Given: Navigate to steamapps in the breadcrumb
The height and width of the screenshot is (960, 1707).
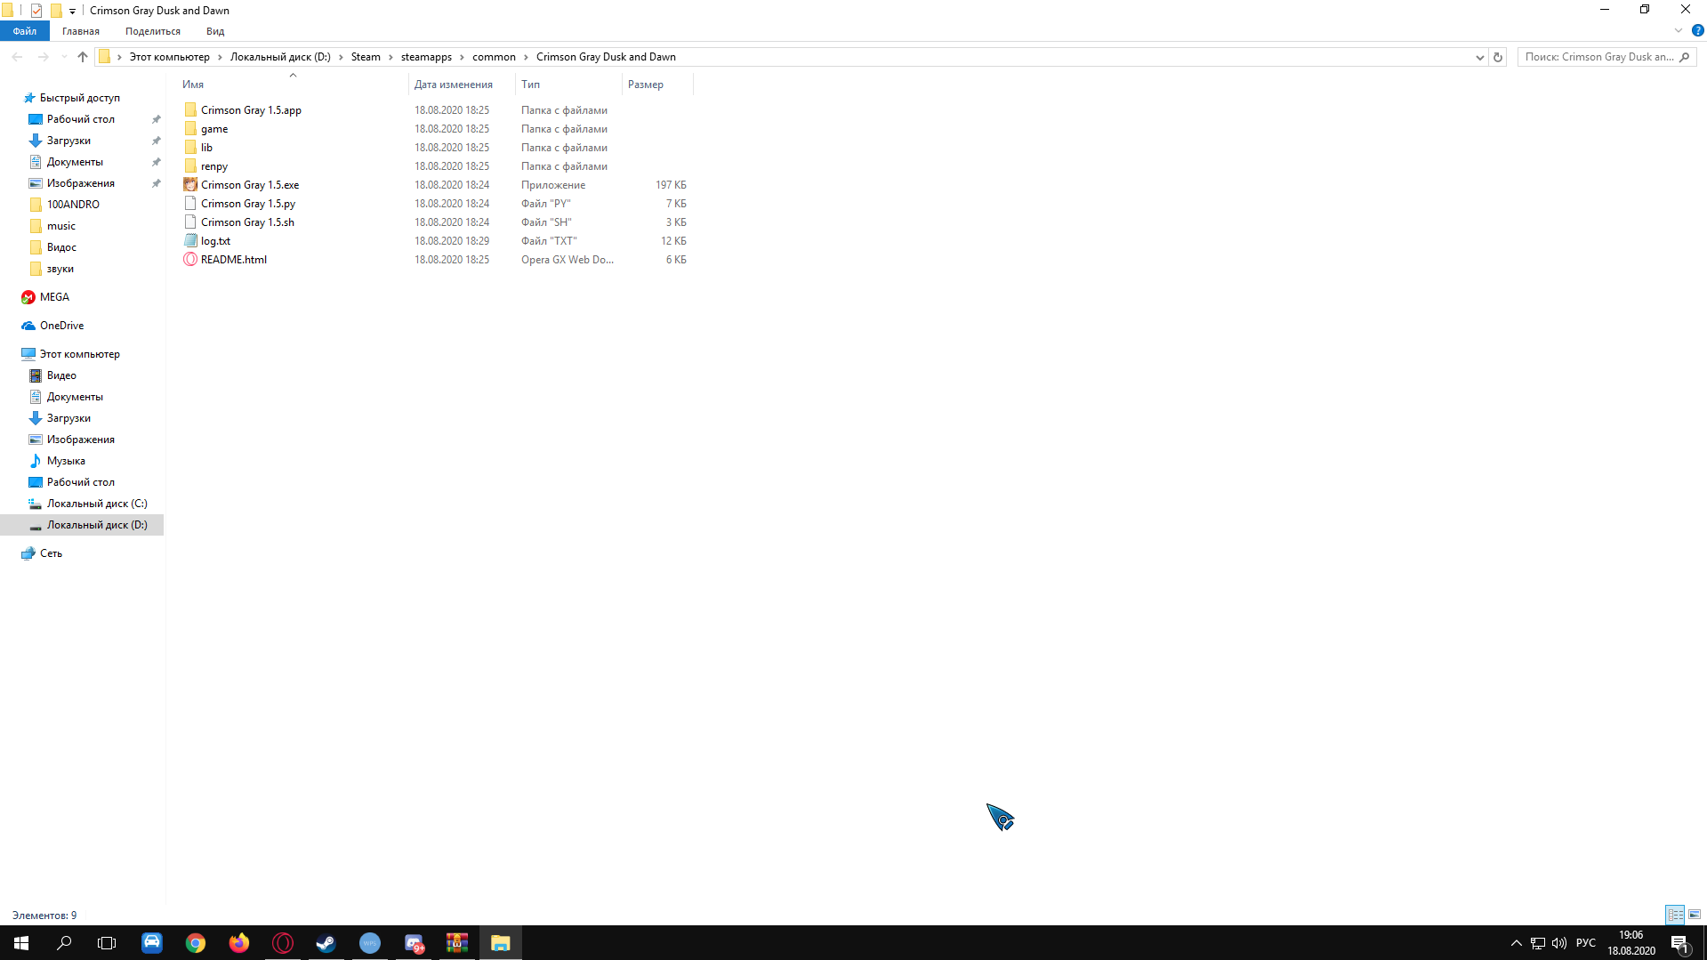Looking at the screenshot, I should (426, 57).
